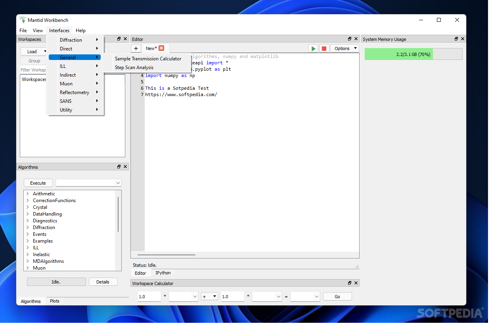Run the script with green play button

[313, 48]
